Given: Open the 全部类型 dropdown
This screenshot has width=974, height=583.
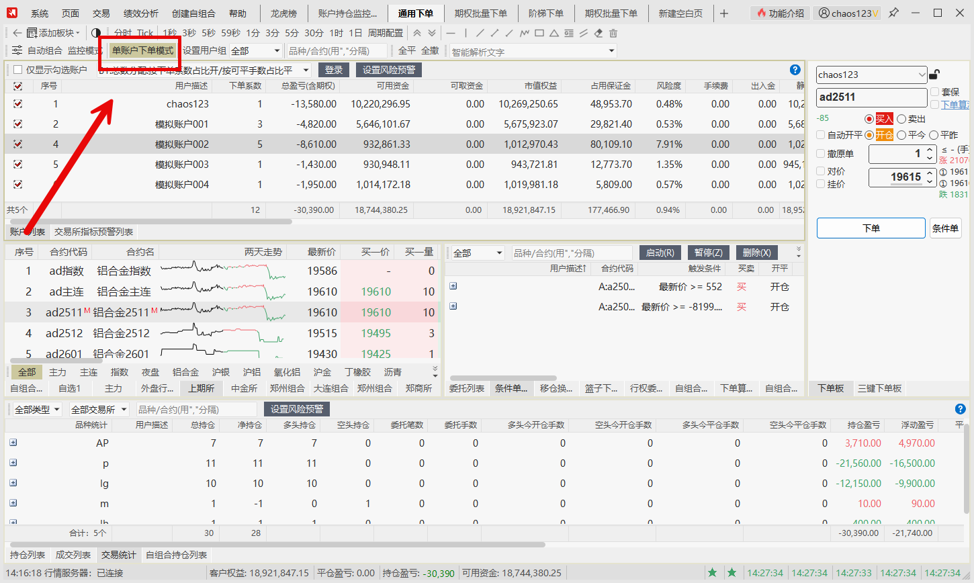Looking at the screenshot, I should (x=38, y=409).
